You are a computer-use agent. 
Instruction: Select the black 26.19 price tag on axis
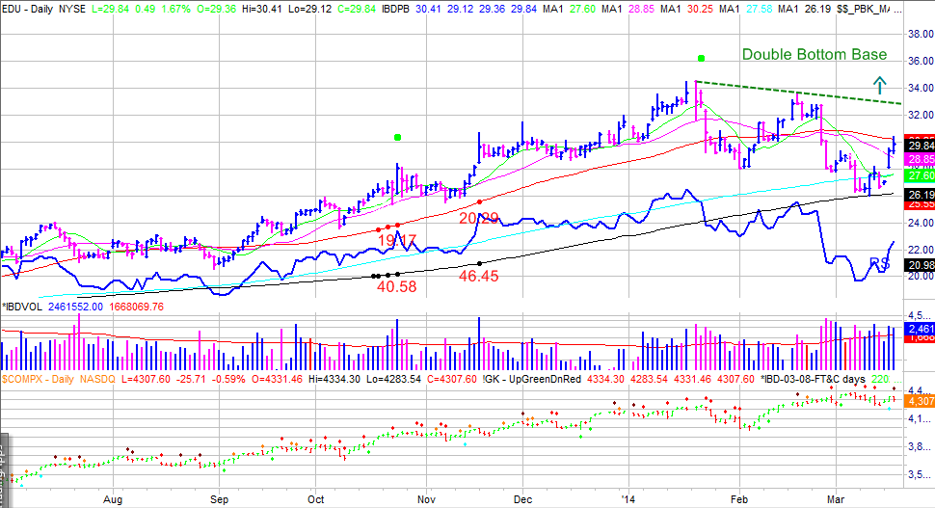tap(921, 195)
